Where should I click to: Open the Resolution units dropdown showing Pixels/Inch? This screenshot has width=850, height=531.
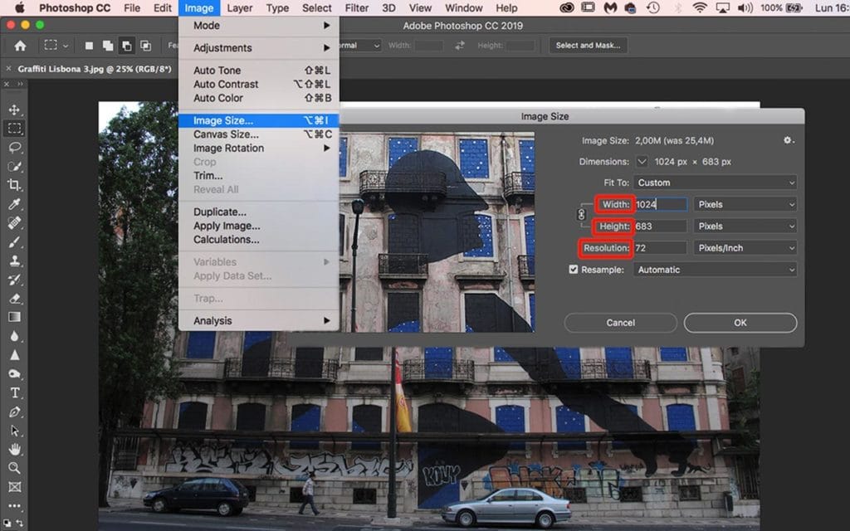pos(745,247)
